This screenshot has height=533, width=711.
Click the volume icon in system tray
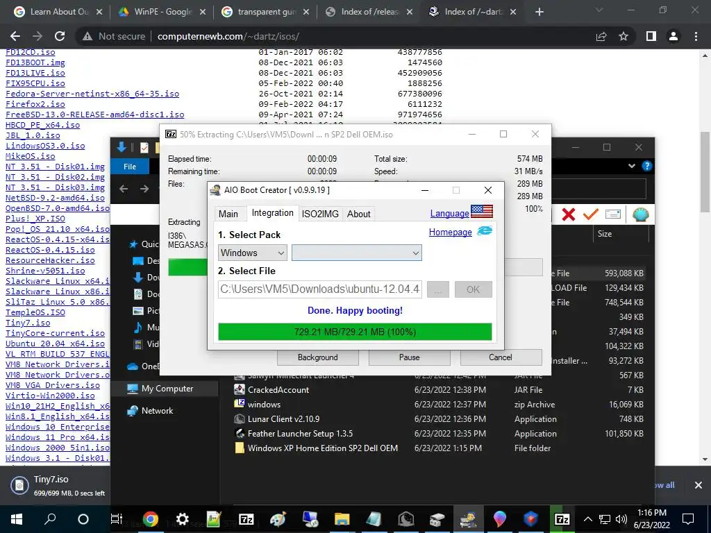pos(621,519)
